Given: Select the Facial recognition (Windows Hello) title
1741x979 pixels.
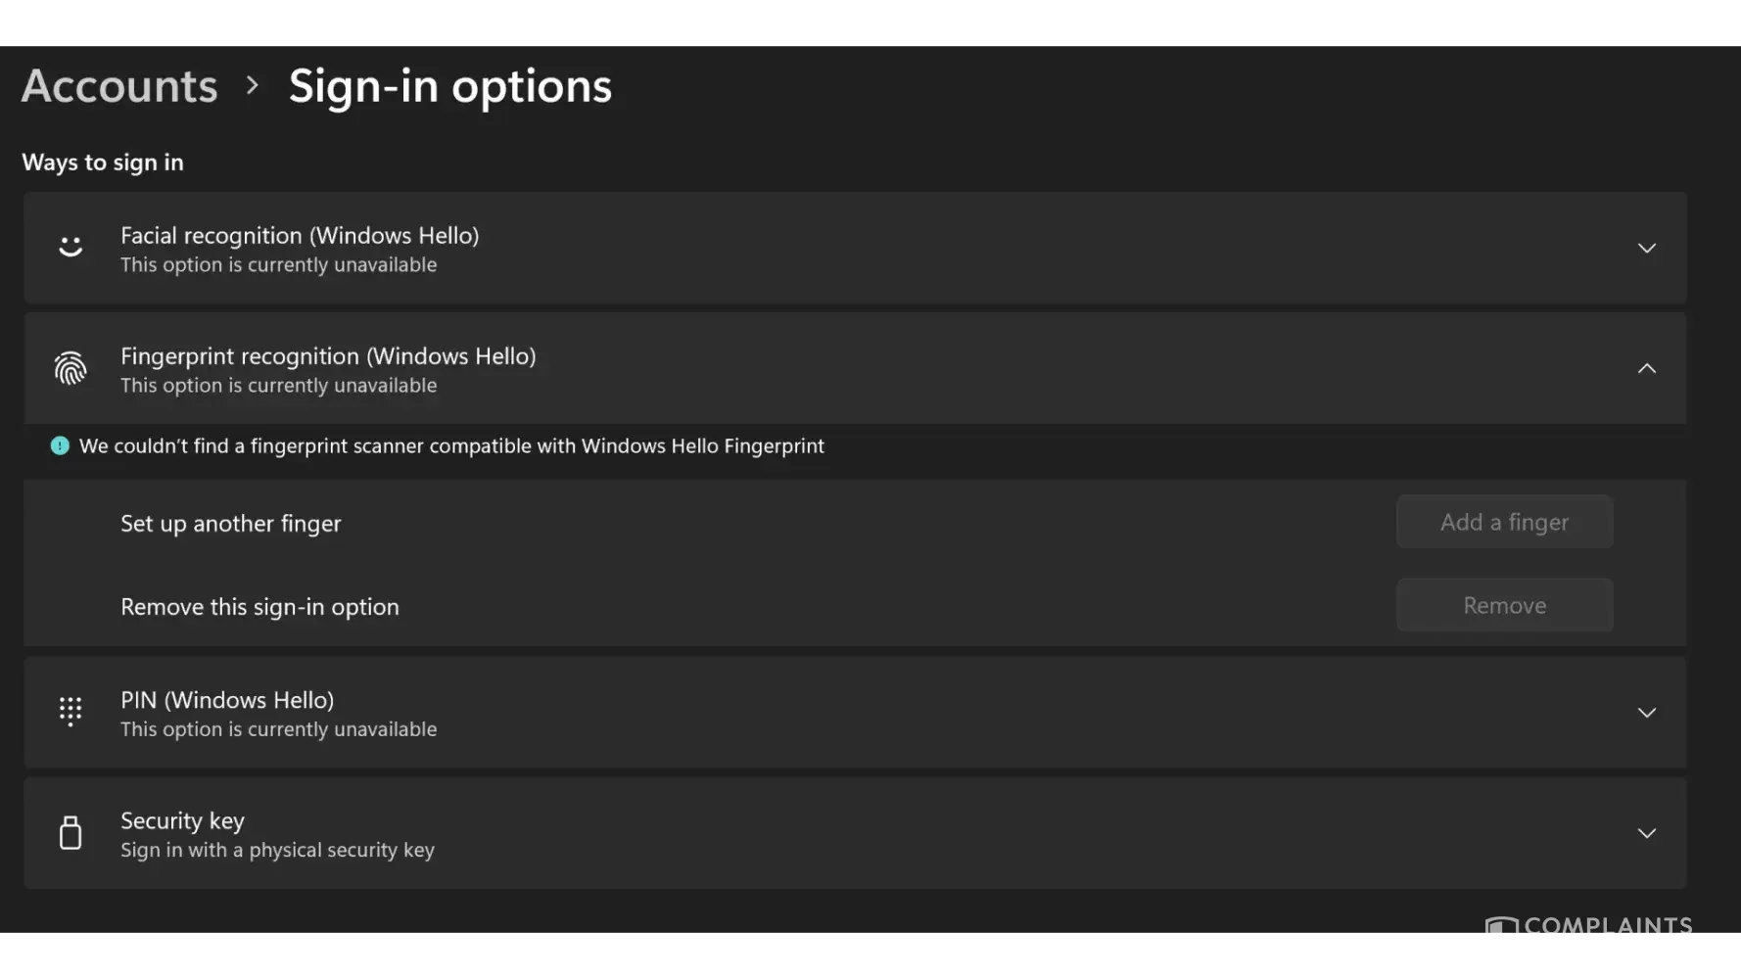Looking at the screenshot, I should 300,236.
